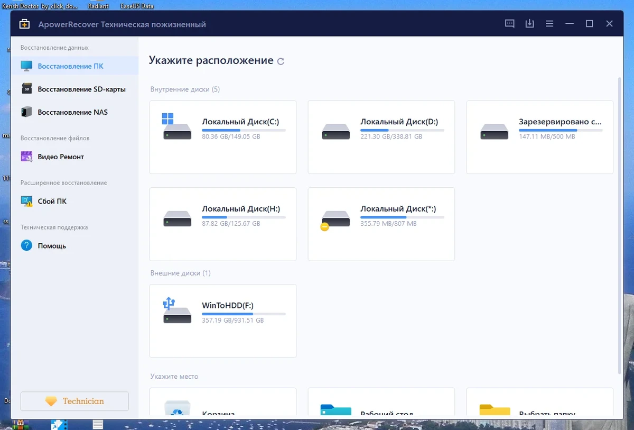
Task: Click the Внешние диски (1) heading
Action: (180, 273)
